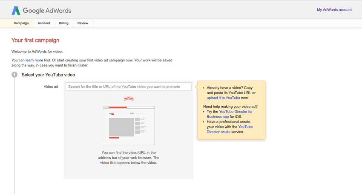Open YouTube Director for Business app link

(230, 114)
